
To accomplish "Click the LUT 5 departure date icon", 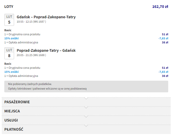I will pyautogui.click(x=9, y=20).
